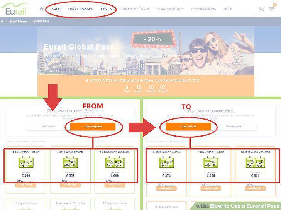View the shopping cart icon
This screenshot has height=210, width=281.
click(271, 8)
